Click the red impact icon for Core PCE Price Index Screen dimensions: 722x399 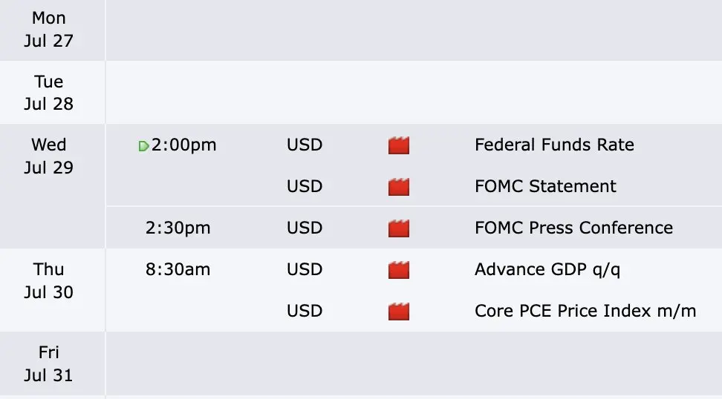(x=399, y=311)
